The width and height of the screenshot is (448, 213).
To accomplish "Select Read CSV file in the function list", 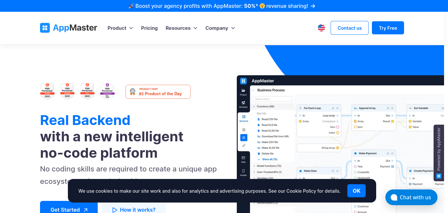I will tap(268, 119).
